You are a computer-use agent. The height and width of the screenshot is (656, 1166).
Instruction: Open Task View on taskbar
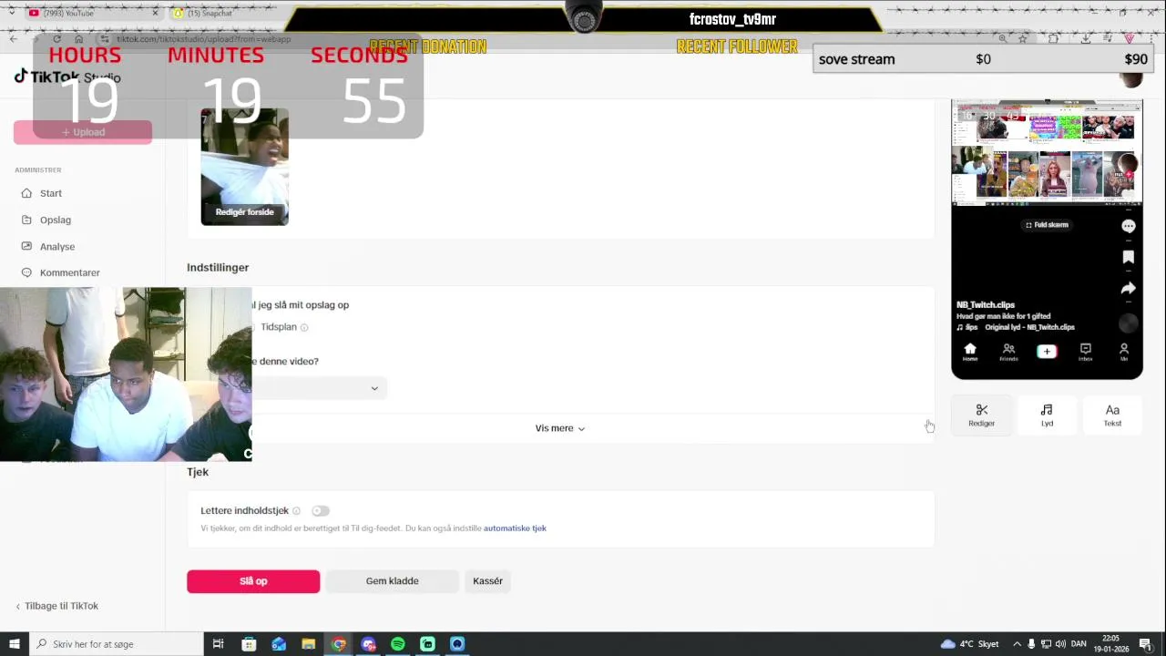tap(218, 644)
